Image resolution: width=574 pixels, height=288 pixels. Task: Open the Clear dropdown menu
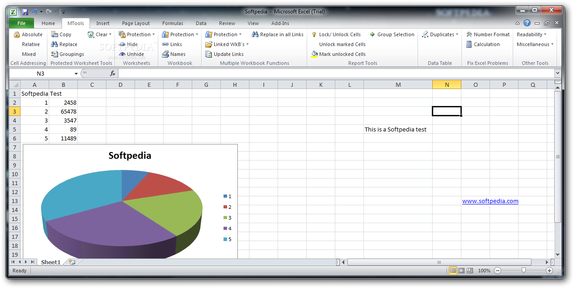point(99,34)
